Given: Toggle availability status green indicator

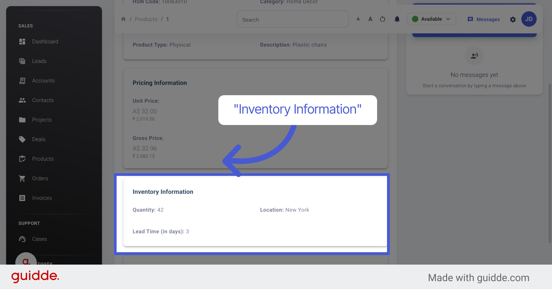Looking at the screenshot, I should pyautogui.click(x=415, y=19).
